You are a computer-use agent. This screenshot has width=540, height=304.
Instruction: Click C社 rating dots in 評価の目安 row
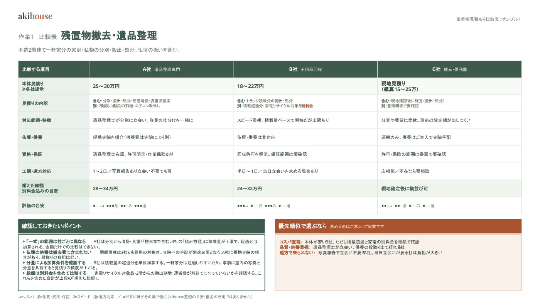click(408, 206)
